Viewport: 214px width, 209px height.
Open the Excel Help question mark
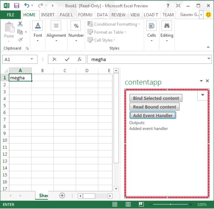coord(168,6)
